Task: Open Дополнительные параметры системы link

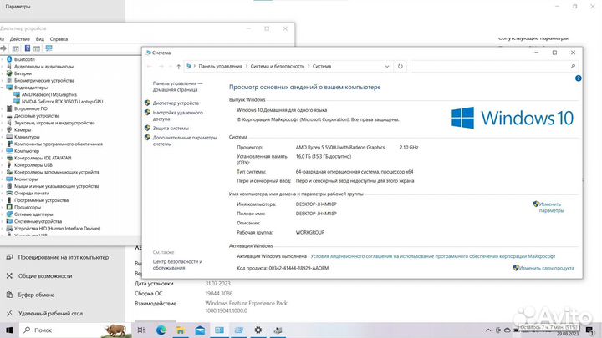Action: coord(185,141)
